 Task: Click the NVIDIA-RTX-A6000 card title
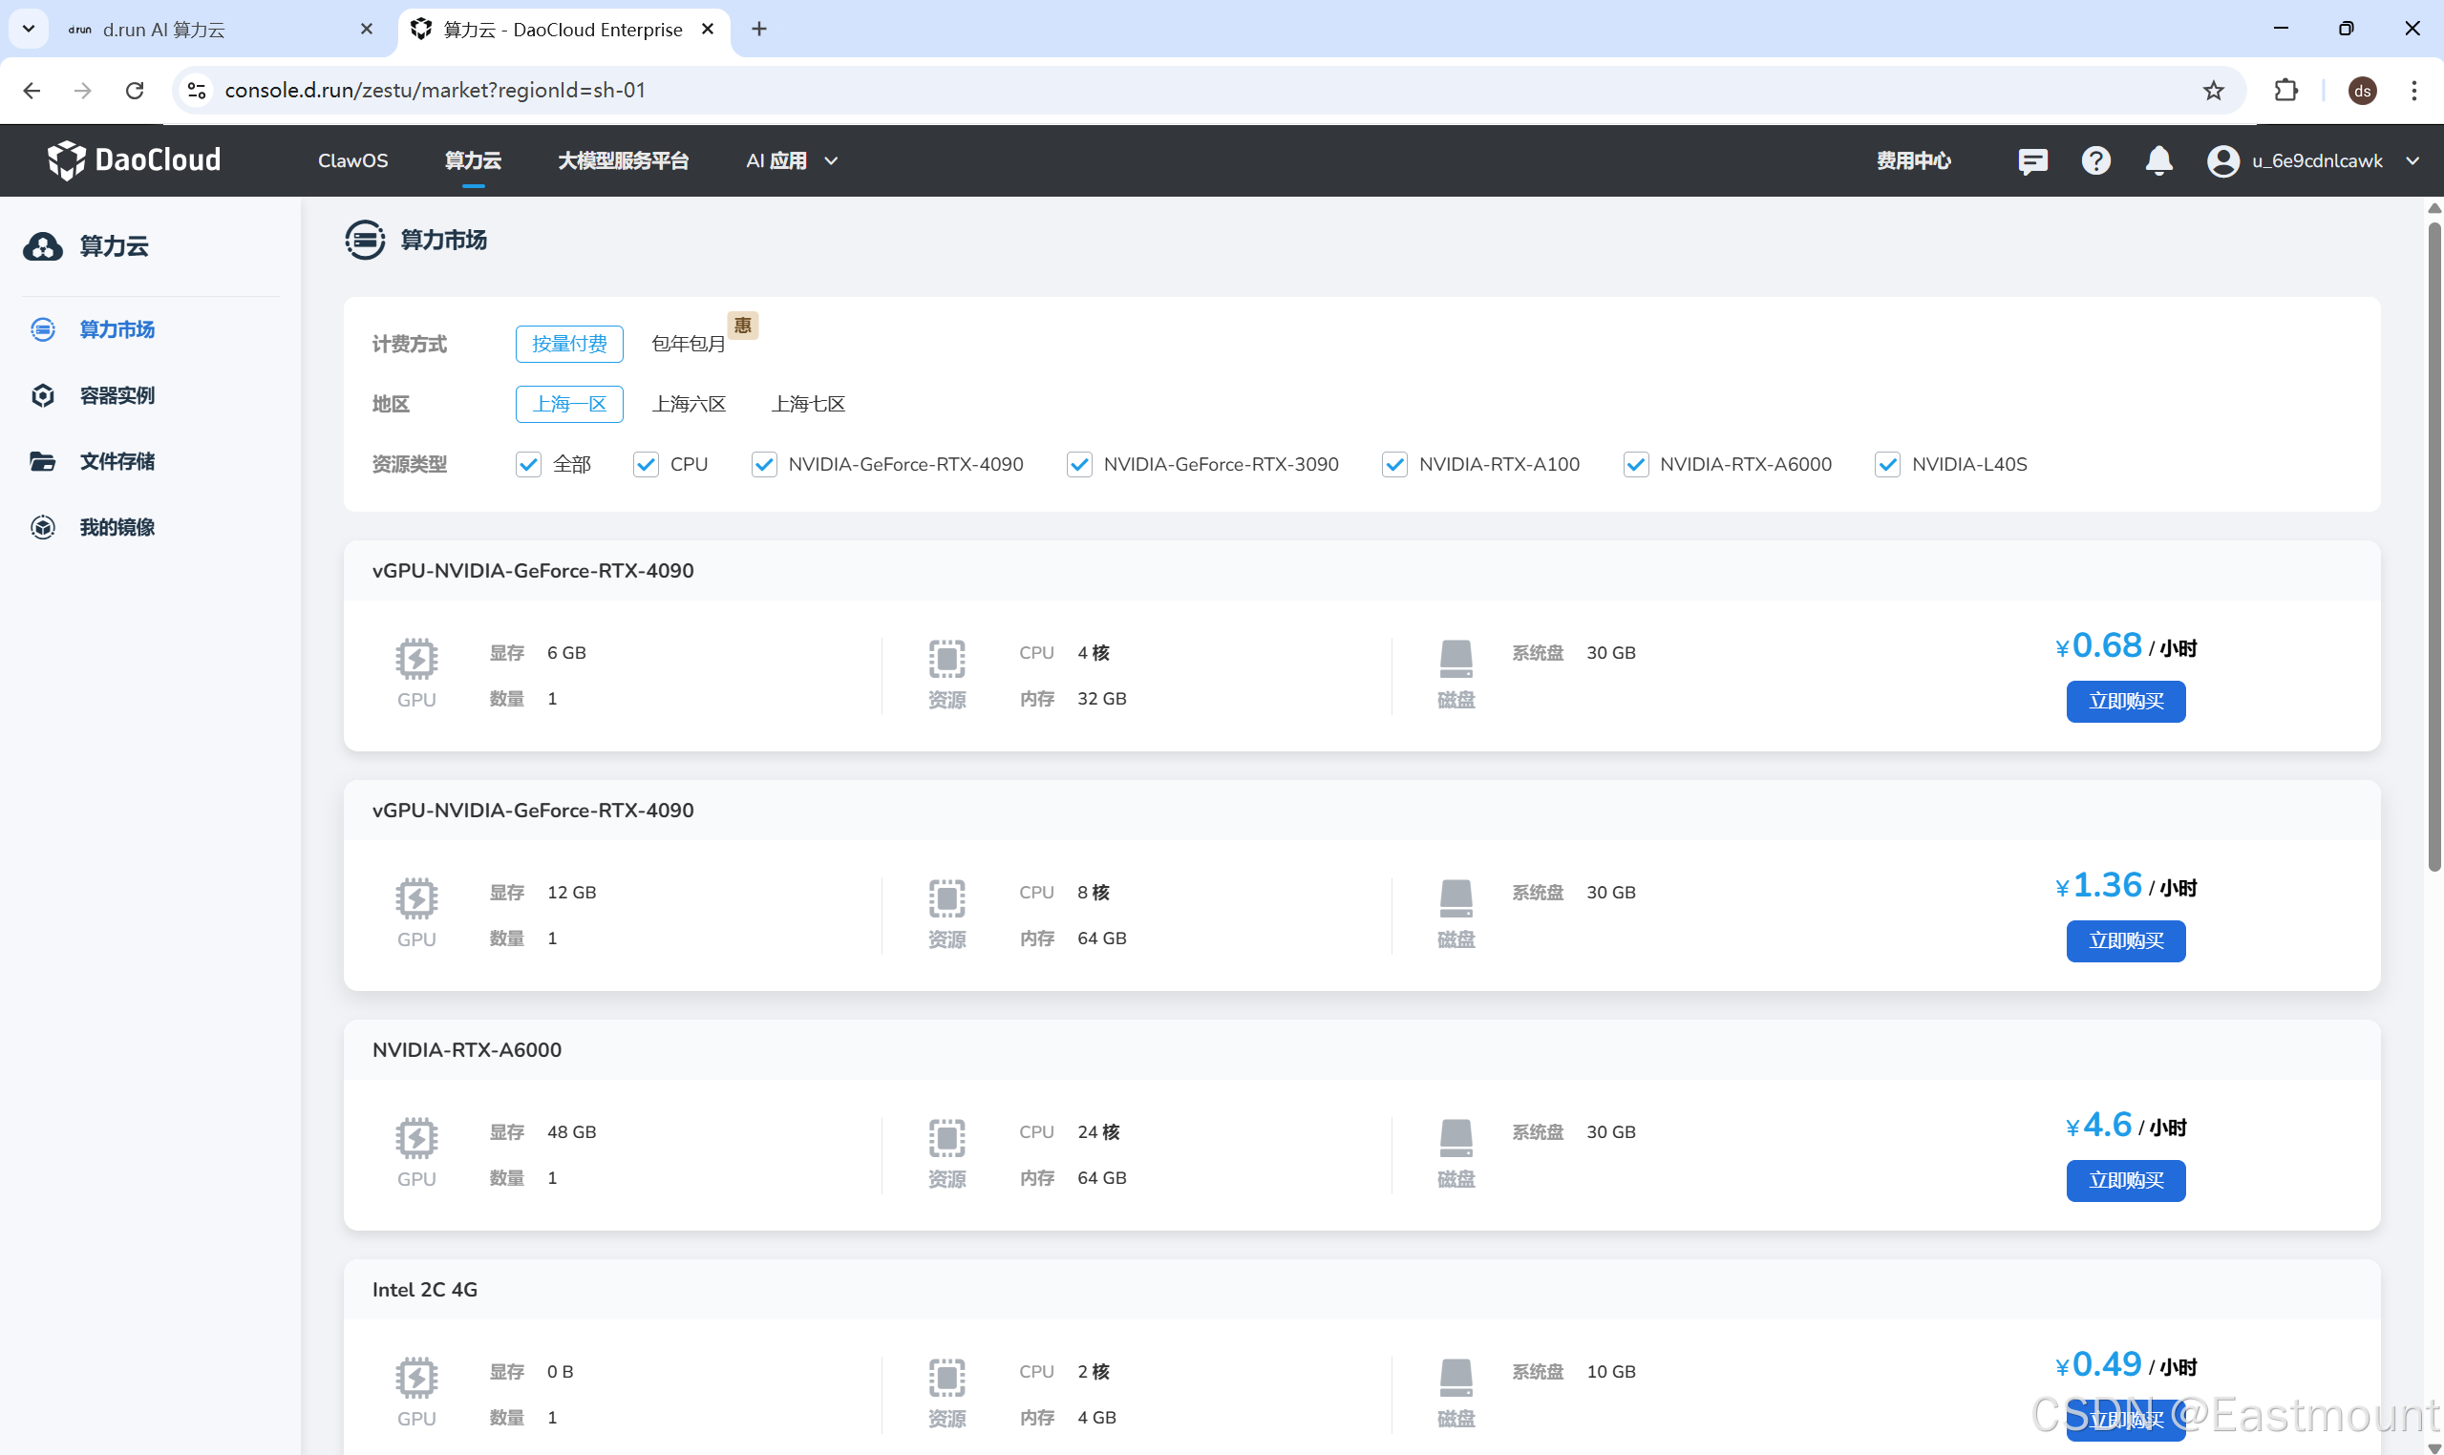(467, 1050)
